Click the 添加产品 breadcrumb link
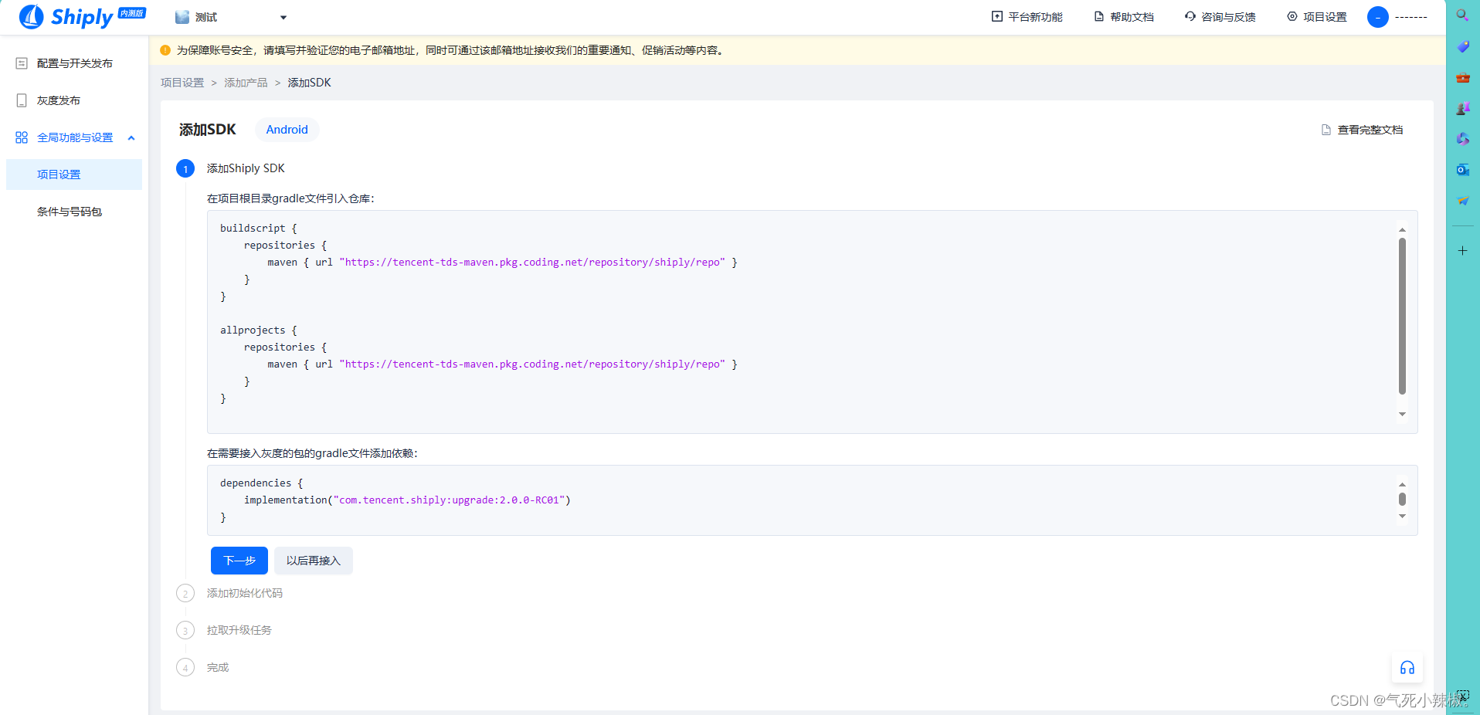1480x715 pixels. click(245, 82)
